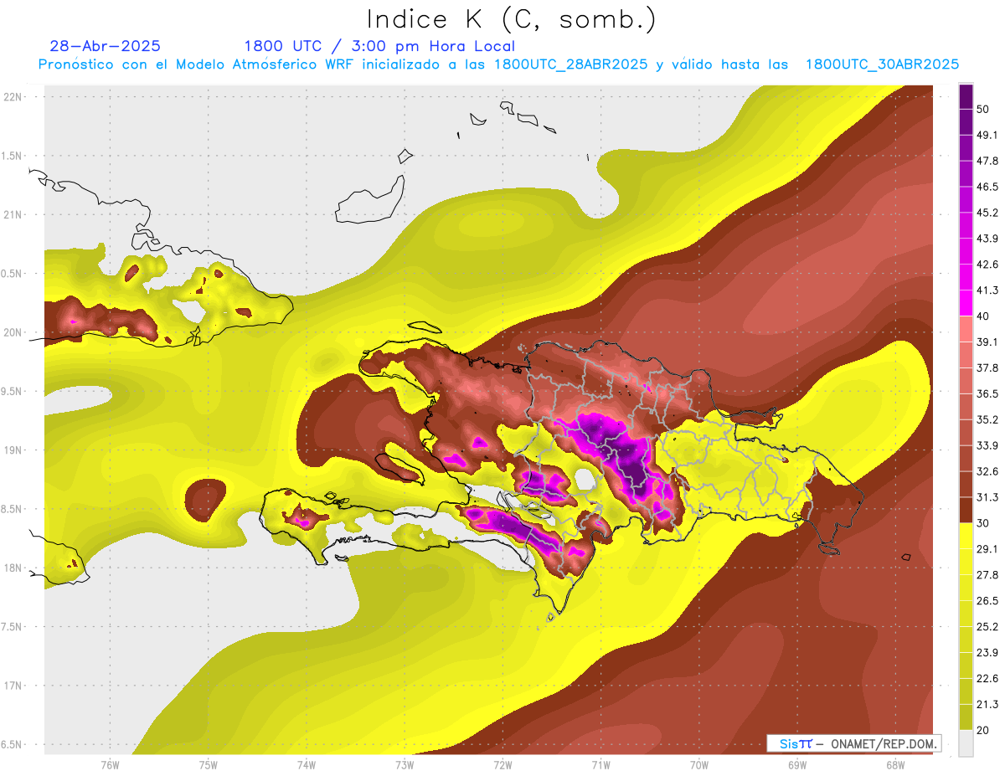Click the colorbar value '45.2'

(987, 213)
